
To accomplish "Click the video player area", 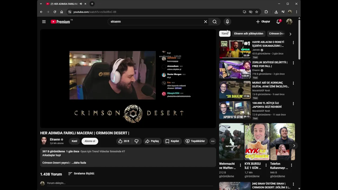I will coord(128,79).
